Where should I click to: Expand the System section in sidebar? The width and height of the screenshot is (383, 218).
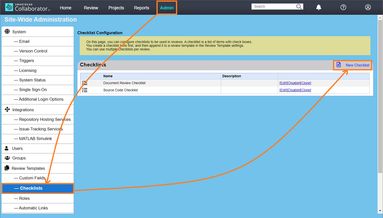tap(19, 32)
